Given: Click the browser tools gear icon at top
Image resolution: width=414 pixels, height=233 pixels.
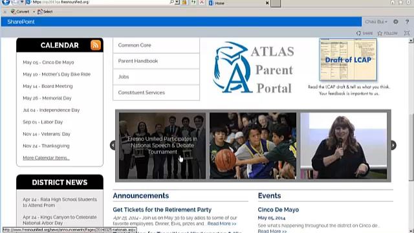Looking at the screenshot, I should [x=409, y=2].
